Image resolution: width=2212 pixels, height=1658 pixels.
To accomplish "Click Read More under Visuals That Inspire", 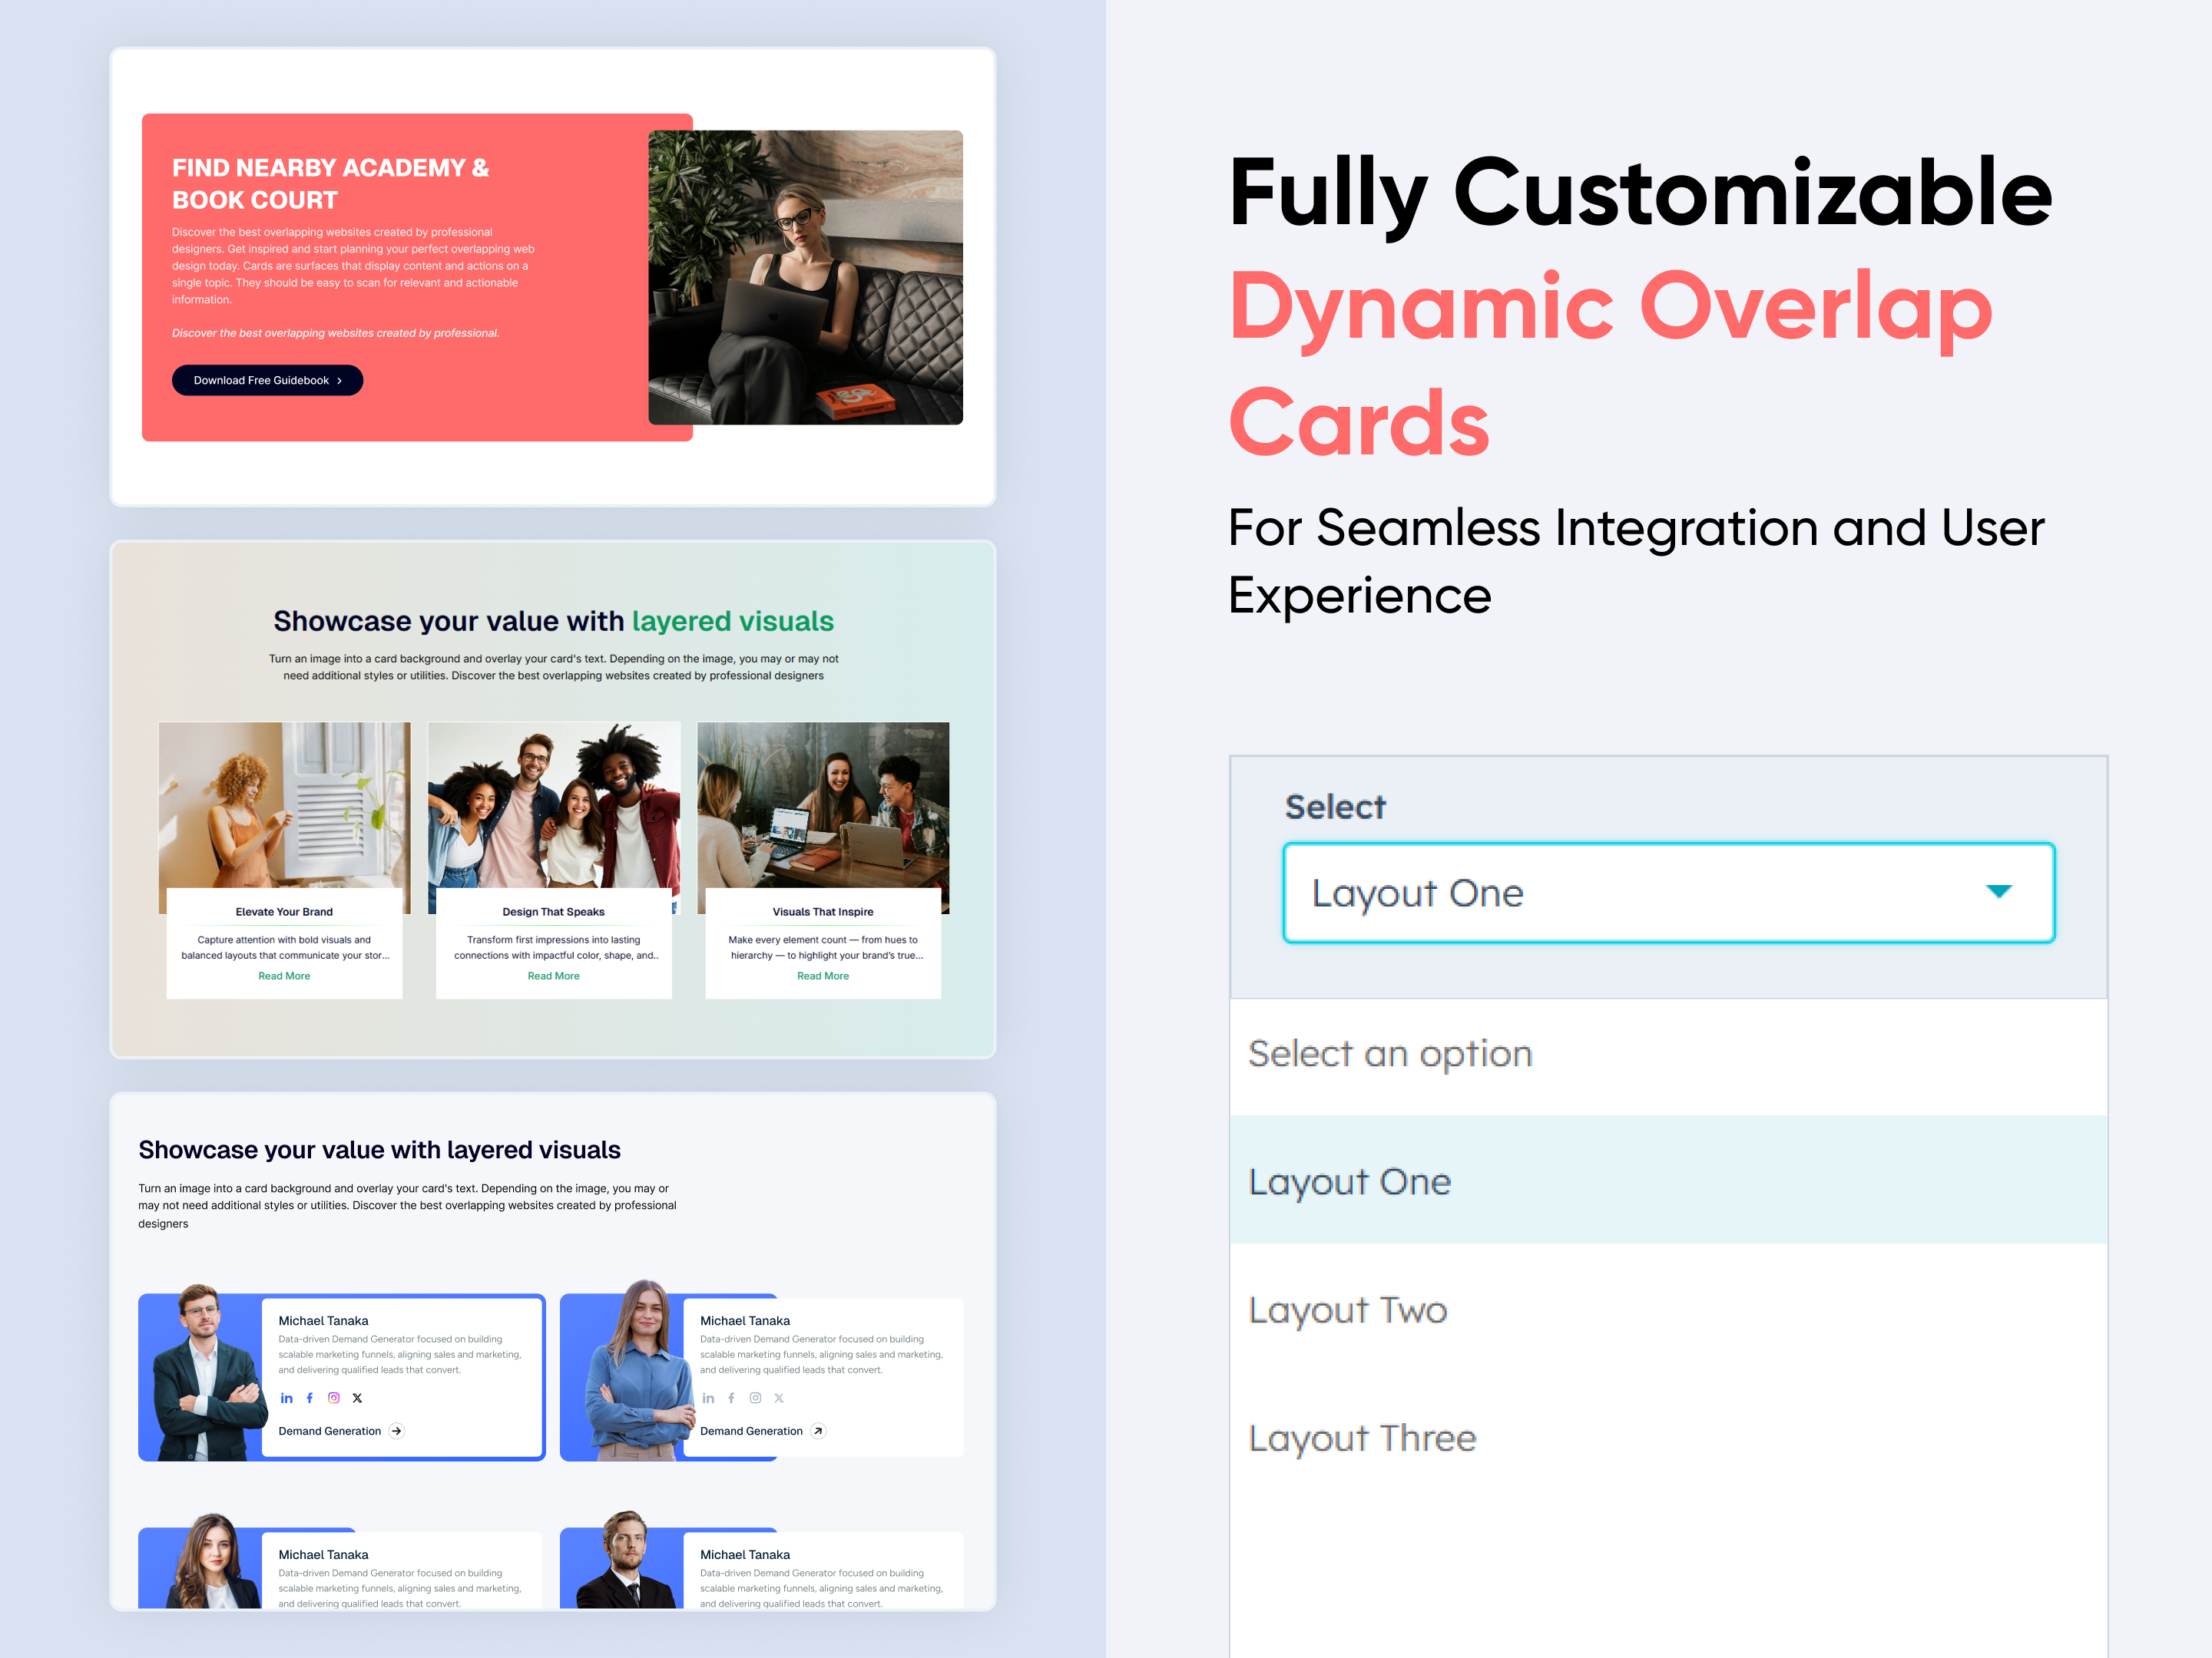I will point(822,976).
